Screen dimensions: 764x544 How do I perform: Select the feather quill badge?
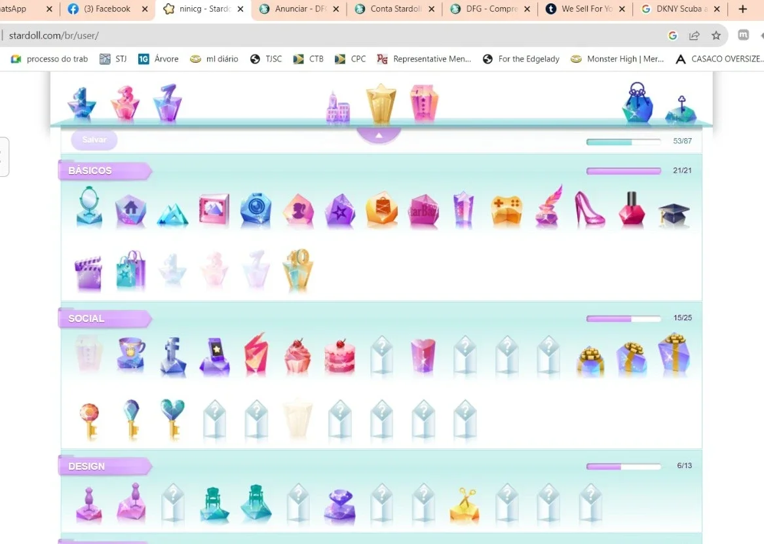tap(548, 206)
